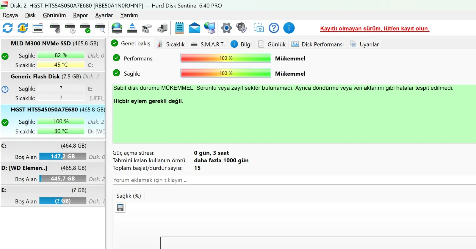Screen dimensions: 476x249
Task: Click the D: free space 445,7 GB bar
Action: pyautogui.click(x=63, y=178)
